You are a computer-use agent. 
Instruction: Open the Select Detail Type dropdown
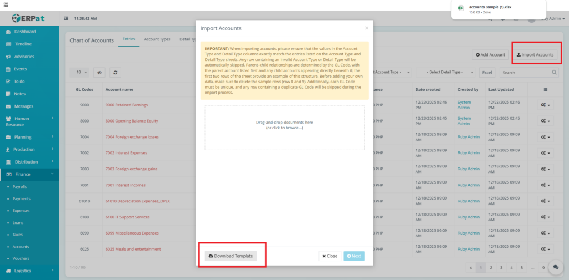[446, 73]
